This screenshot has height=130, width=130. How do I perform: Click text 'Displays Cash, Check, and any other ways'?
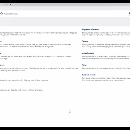pyautogui.click(x=99, y=33)
